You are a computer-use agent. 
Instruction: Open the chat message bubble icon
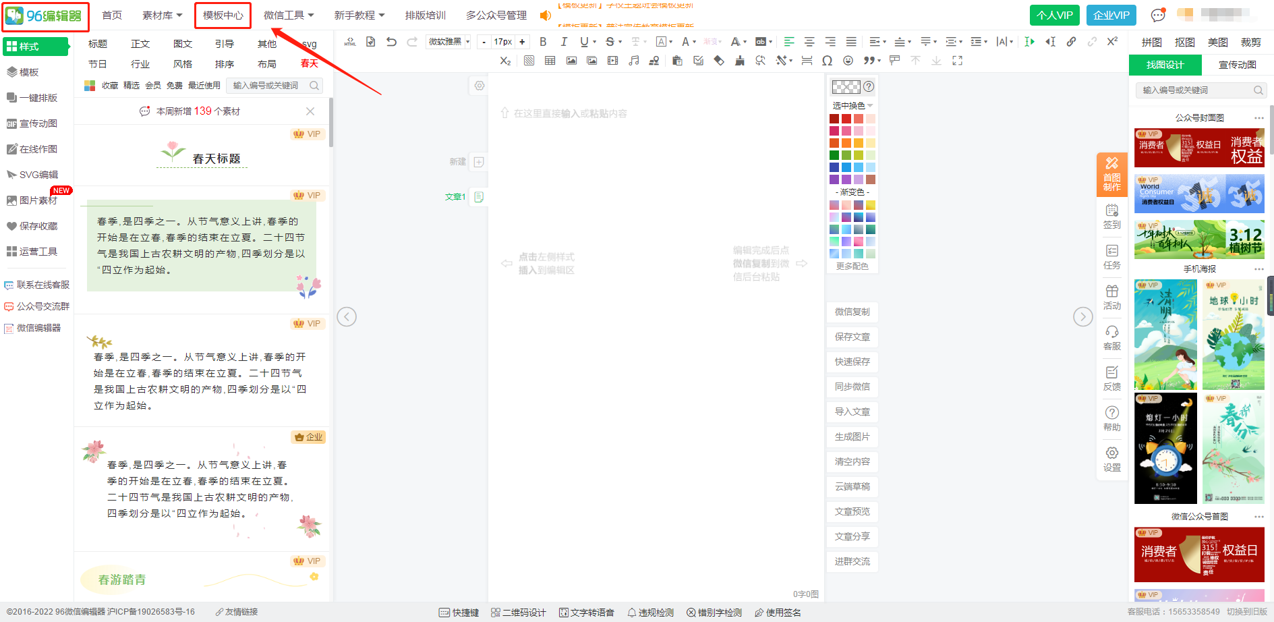1158,15
